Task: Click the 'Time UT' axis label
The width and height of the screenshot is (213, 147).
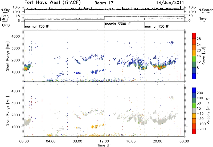Action: pyautogui.click(x=104, y=145)
